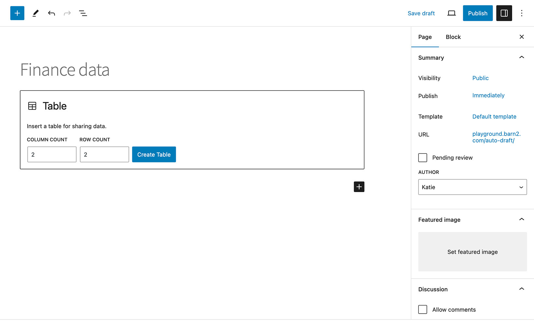Collapse the Summary section
The image size is (534, 326).
(521, 58)
